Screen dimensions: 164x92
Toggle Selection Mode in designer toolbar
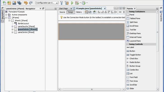click(x=87, y=12)
